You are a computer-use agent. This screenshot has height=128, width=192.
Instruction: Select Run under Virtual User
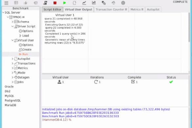[24, 54]
